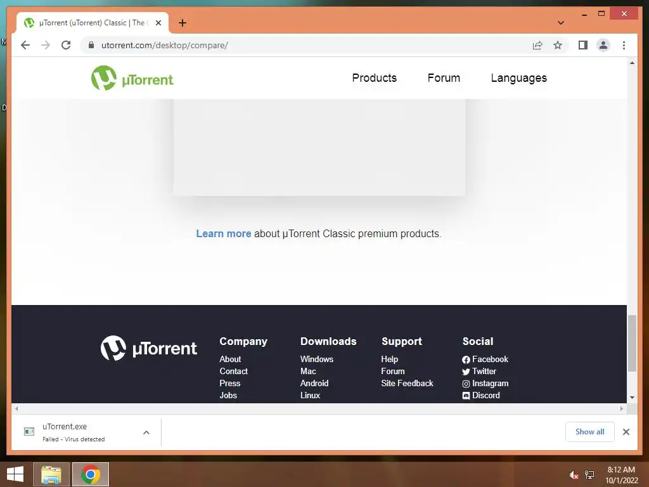Open the Forum navigation item
The width and height of the screenshot is (649, 487).
click(444, 78)
